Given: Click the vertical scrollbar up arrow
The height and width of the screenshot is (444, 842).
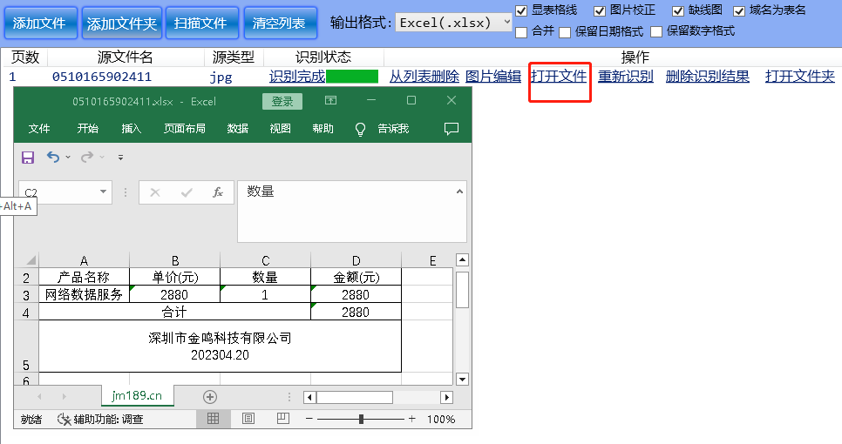Looking at the screenshot, I should pos(462,260).
